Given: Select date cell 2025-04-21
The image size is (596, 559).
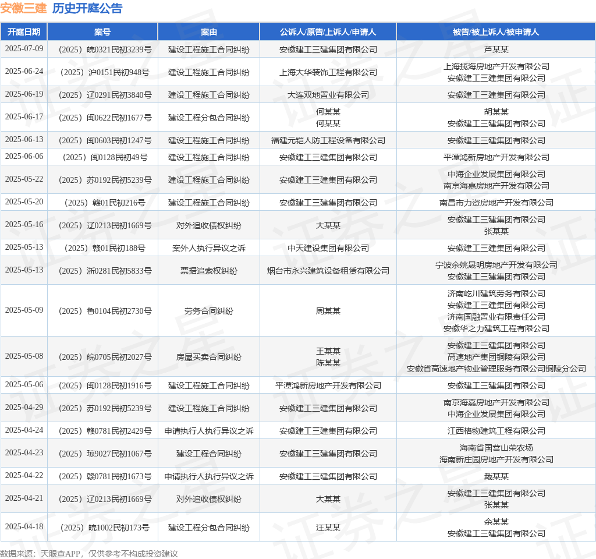Looking at the screenshot, I should [24, 498].
